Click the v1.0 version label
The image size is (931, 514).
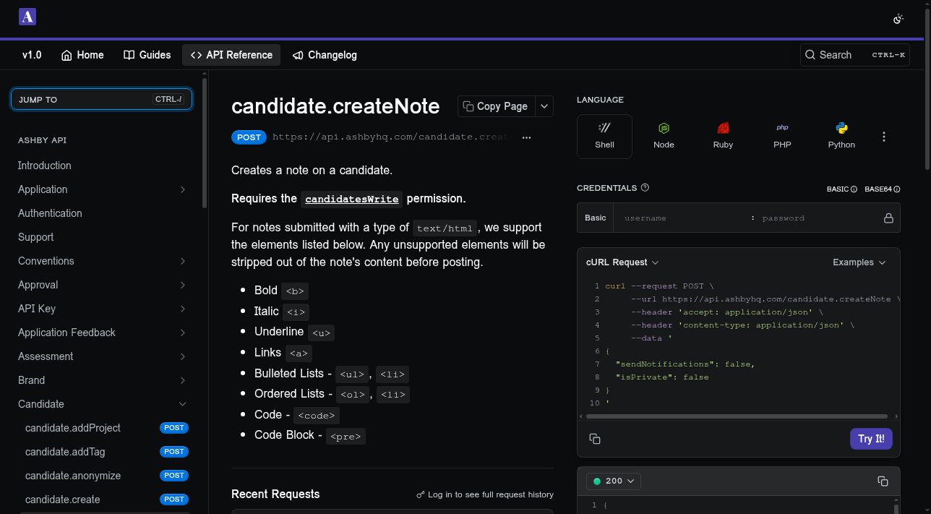(32, 55)
